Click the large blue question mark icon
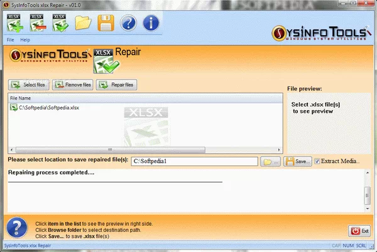The image size is (377, 252). [17, 228]
